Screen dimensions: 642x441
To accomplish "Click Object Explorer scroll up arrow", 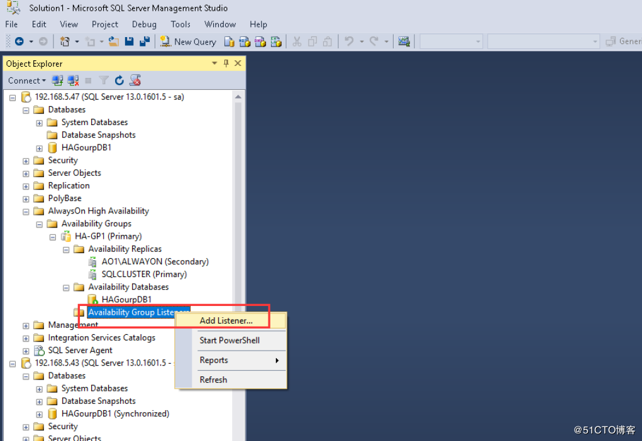I will (238, 97).
